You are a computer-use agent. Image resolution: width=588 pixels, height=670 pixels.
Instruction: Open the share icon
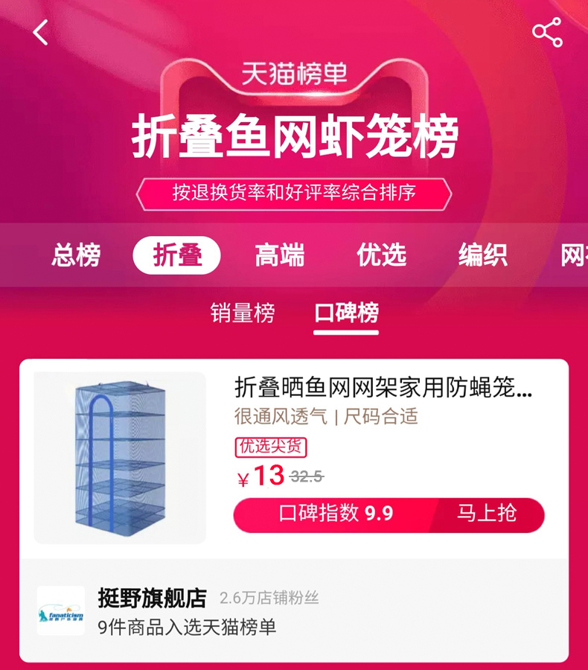tap(547, 32)
